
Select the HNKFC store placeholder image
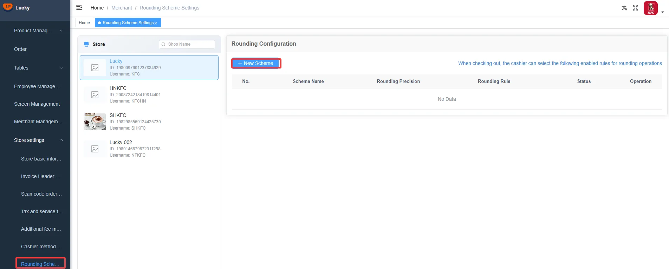(x=95, y=95)
